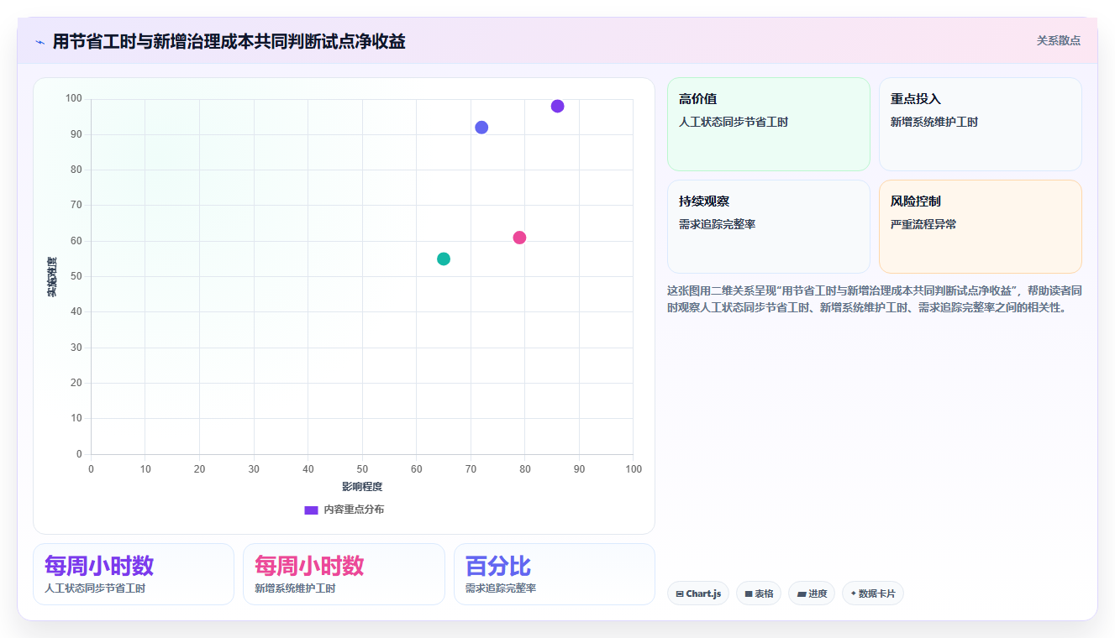
Task: Click the lightning icon beside the title
Action: 39,42
